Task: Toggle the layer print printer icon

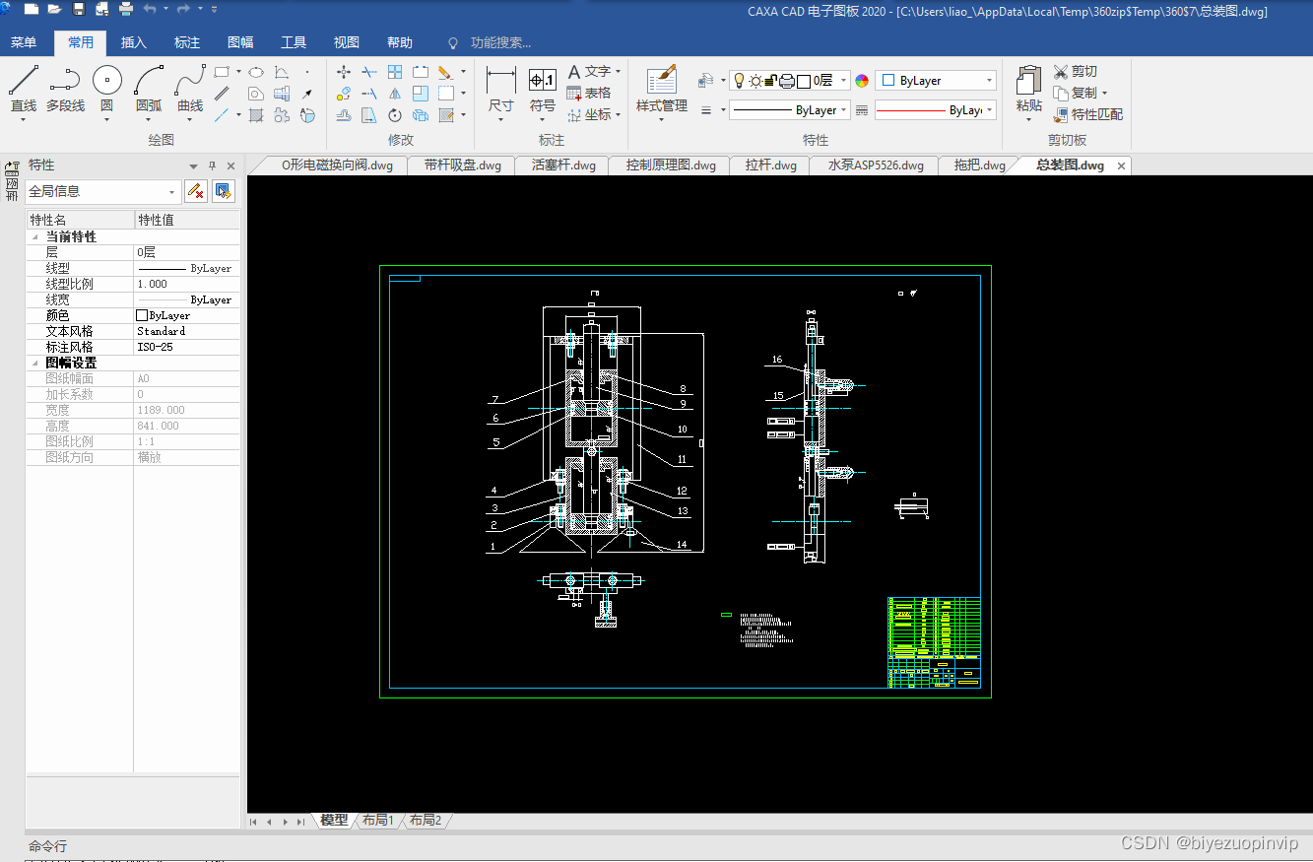Action: [x=787, y=81]
